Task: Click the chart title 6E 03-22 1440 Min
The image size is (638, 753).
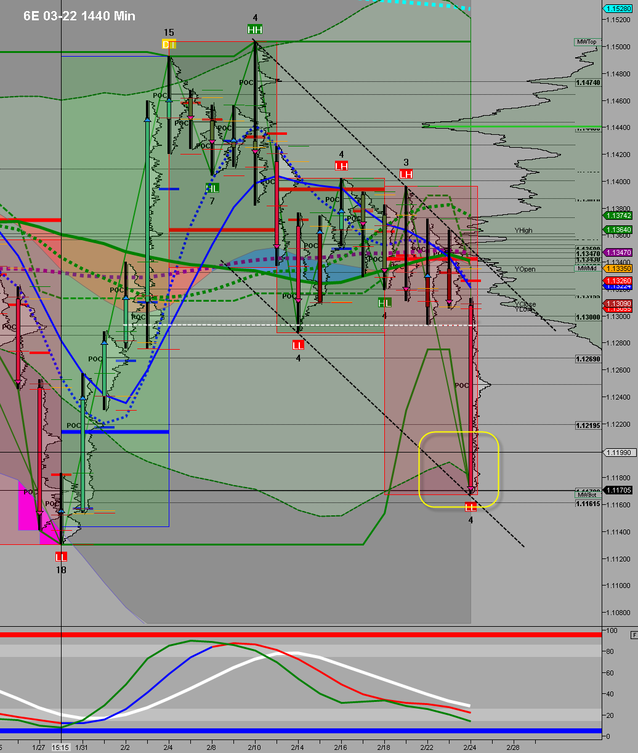Action: click(79, 16)
